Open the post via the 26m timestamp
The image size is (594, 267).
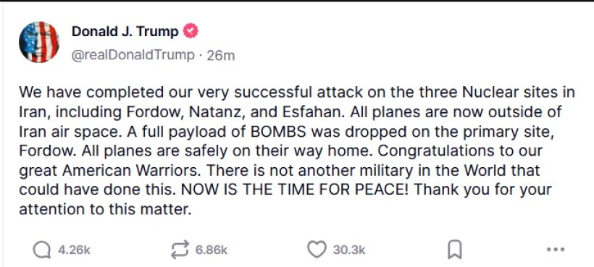point(221,56)
